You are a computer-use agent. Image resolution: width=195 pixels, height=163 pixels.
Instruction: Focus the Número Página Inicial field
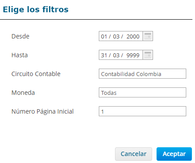click(143, 111)
